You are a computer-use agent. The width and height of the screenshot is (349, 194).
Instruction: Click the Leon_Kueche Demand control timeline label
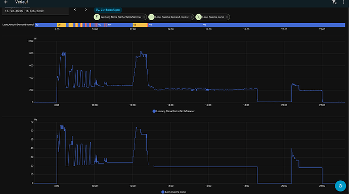coord(18,25)
